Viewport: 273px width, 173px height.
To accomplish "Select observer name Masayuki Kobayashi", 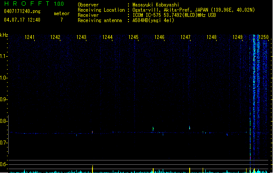I will (x=156, y=5).
